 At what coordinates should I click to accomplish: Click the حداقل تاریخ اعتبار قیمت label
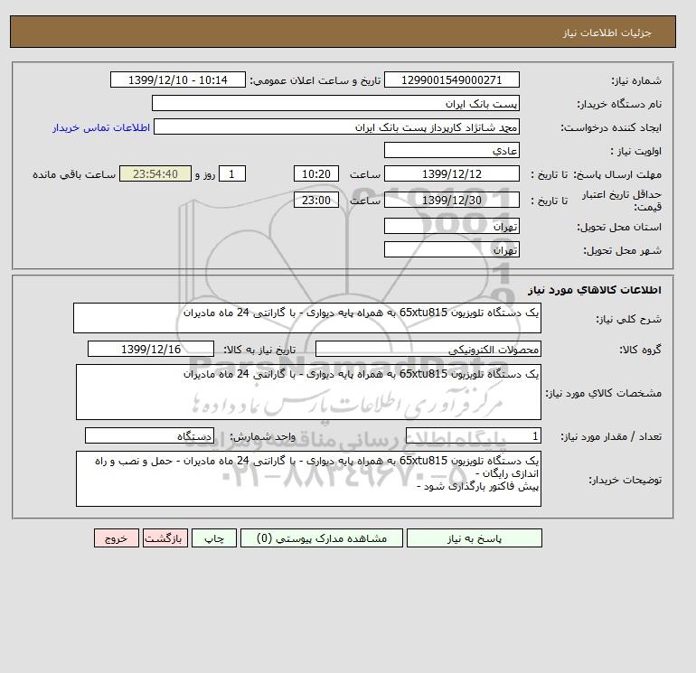click(622, 201)
